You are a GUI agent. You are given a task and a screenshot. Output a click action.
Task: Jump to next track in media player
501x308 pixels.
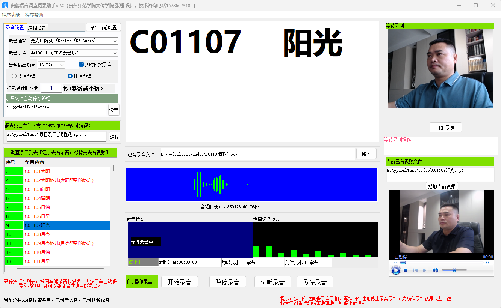coord(425,270)
